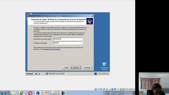Switch to VirtualBox in host taskbar
Image resolution: width=169 pixels, height=95 pixels.
pos(38,93)
